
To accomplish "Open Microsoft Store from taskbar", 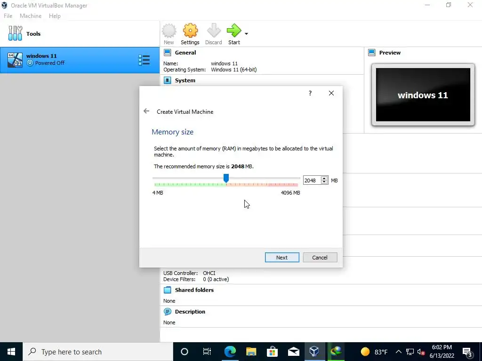I will point(272,352).
